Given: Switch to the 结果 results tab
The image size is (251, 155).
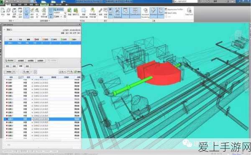Looking at the screenshot, I should pyautogui.click(x=20, y=66).
